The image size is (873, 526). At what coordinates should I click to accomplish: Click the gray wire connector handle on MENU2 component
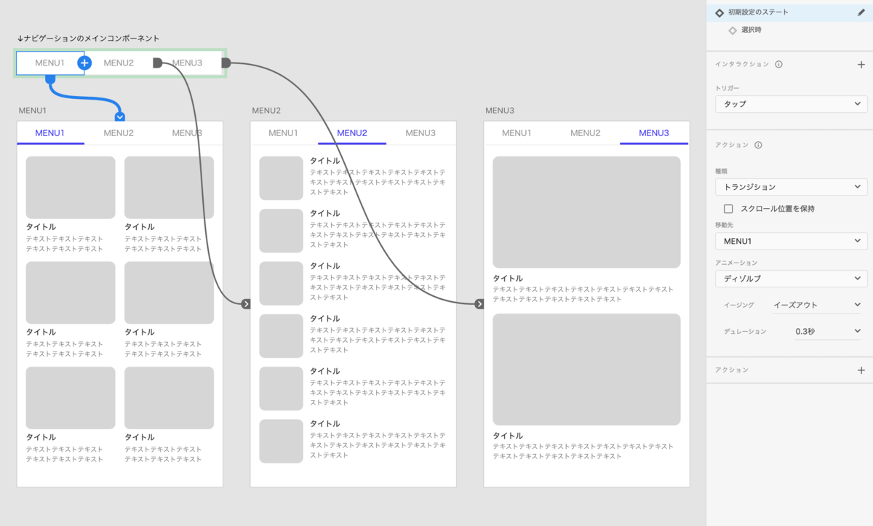pyautogui.click(x=157, y=63)
